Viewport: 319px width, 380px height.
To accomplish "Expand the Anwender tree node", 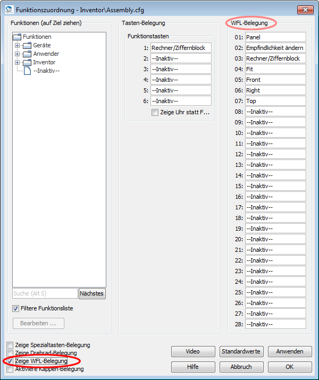I will pos(17,54).
